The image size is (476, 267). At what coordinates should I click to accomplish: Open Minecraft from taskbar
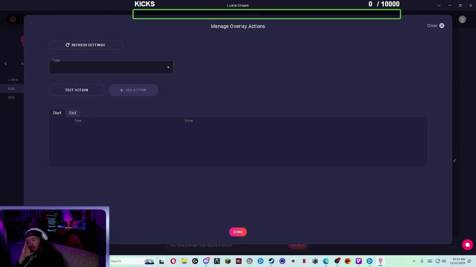(228, 261)
